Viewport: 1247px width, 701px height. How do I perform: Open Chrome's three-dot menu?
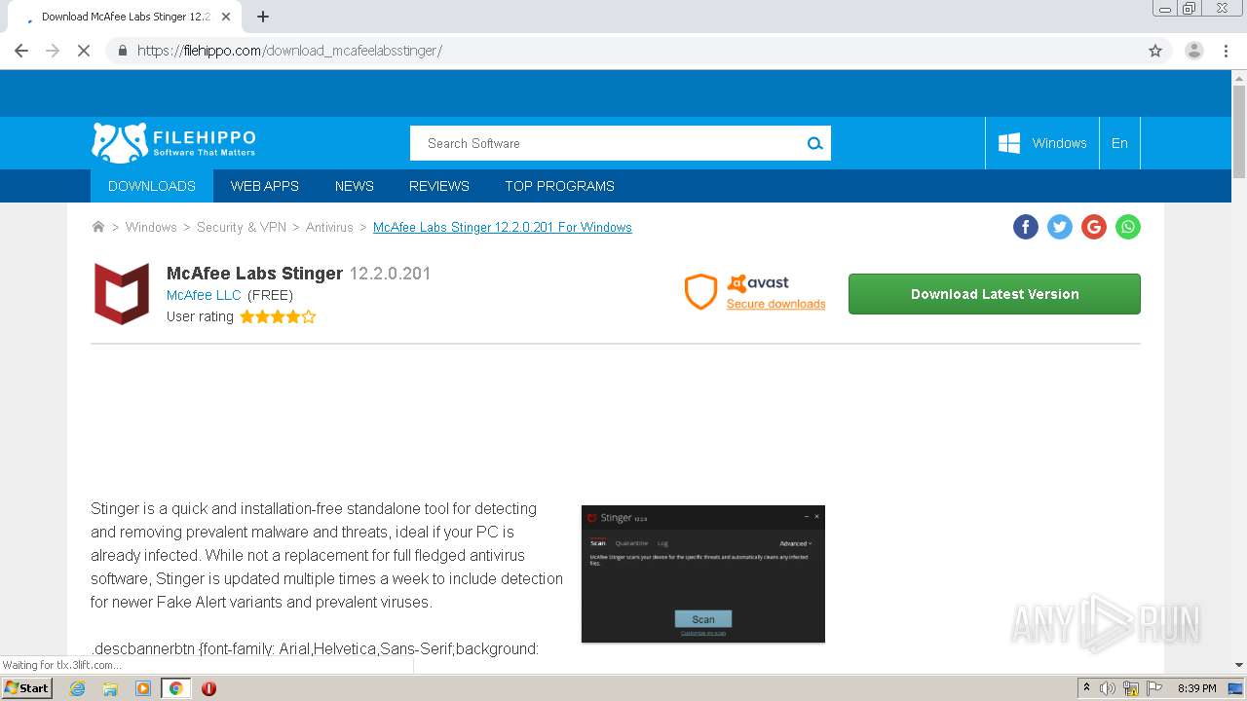coord(1227,51)
